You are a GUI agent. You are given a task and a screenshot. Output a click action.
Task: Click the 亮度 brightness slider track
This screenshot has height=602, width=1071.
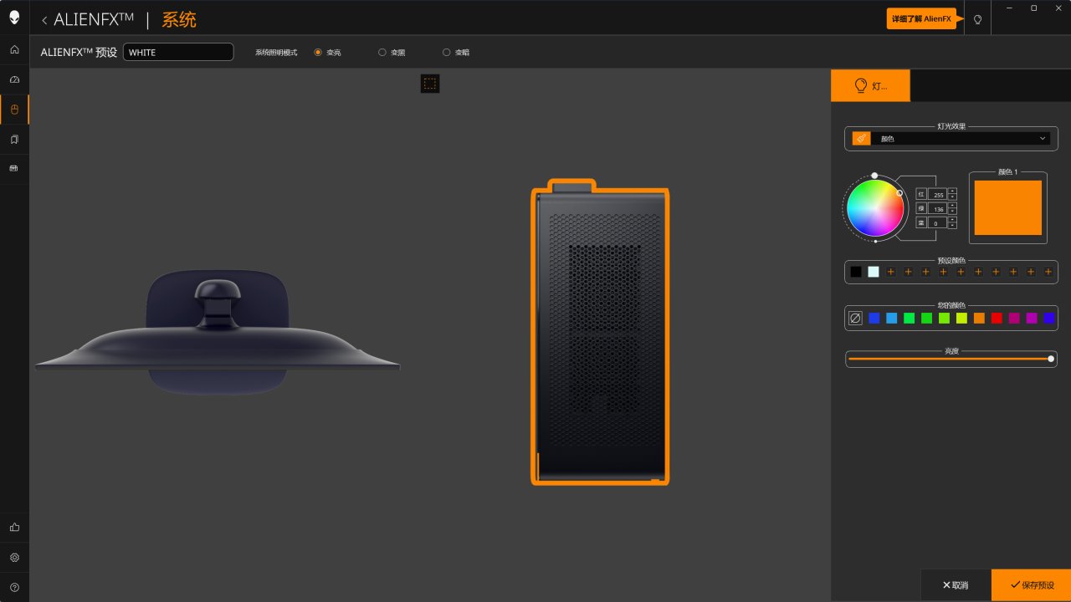(951, 359)
